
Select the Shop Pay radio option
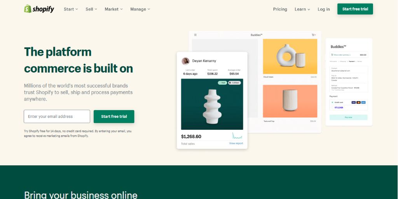point(333,107)
